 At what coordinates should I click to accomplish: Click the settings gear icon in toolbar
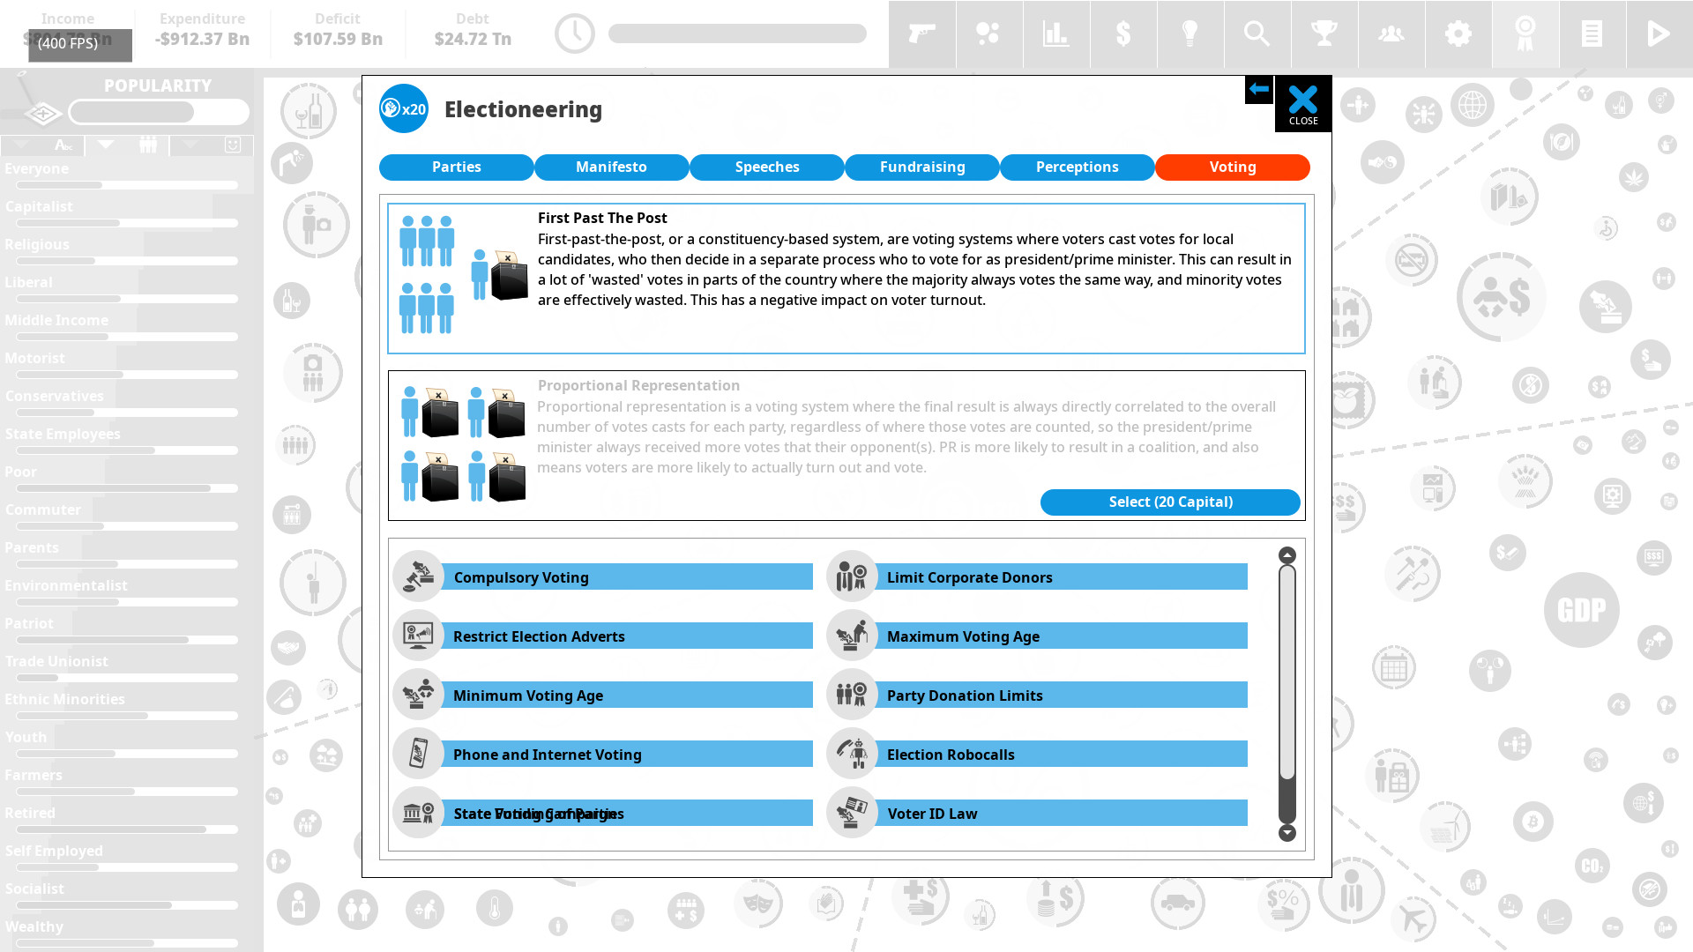pyautogui.click(x=1458, y=33)
